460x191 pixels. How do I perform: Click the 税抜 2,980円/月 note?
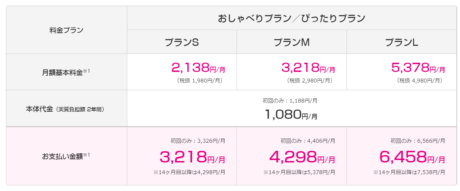(x=310, y=80)
